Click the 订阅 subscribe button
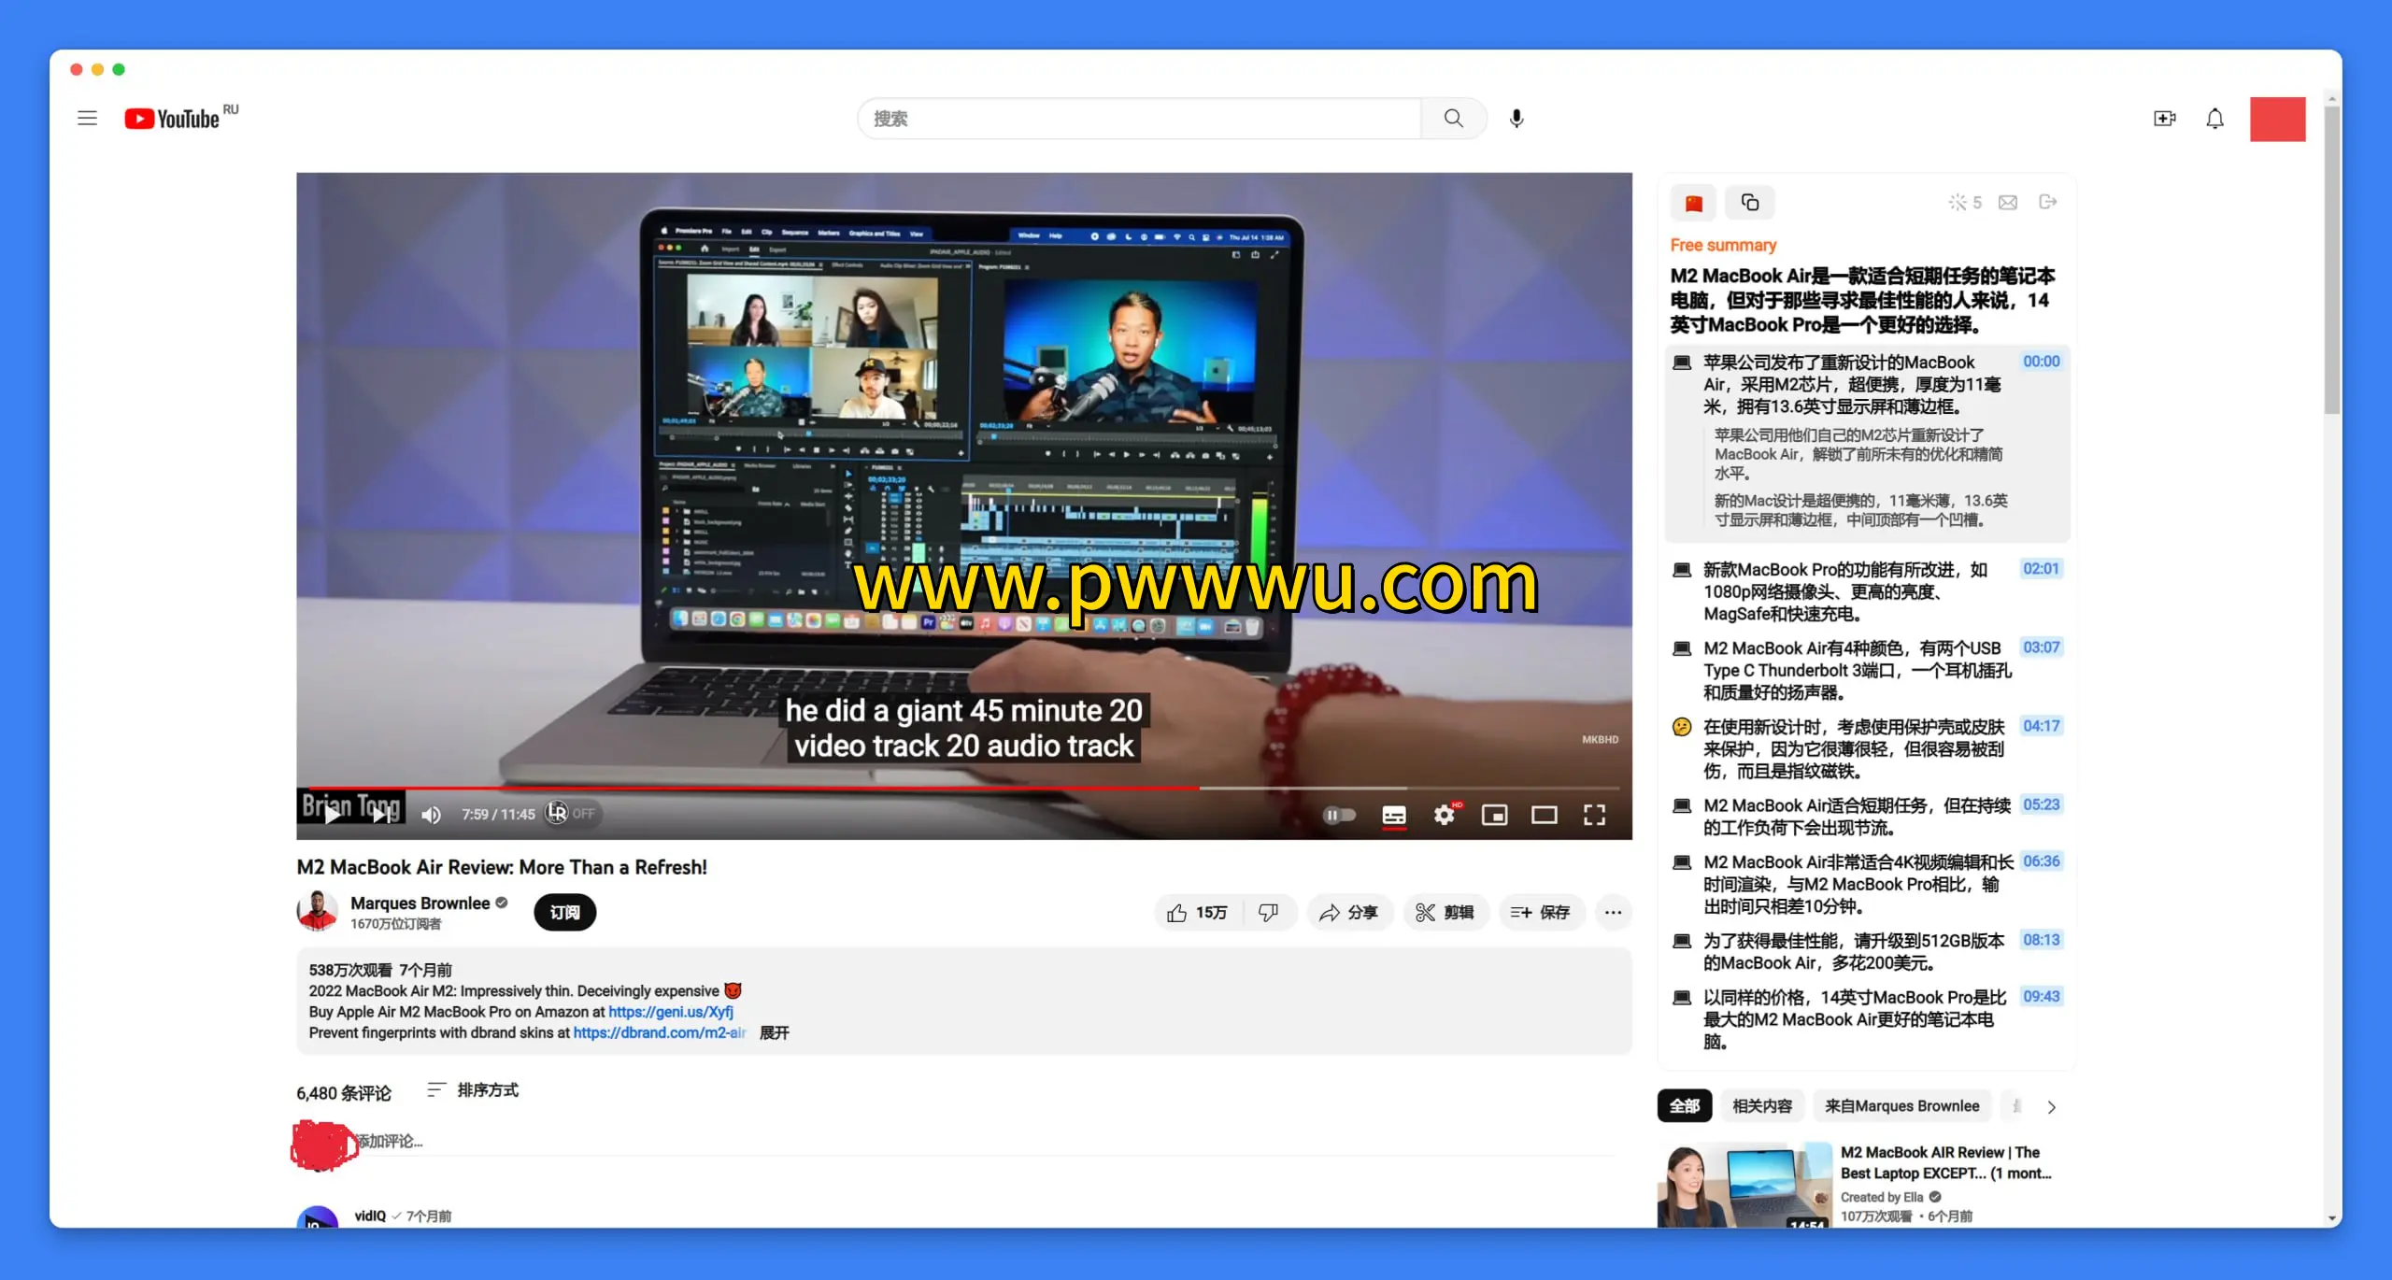 [x=564, y=913]
